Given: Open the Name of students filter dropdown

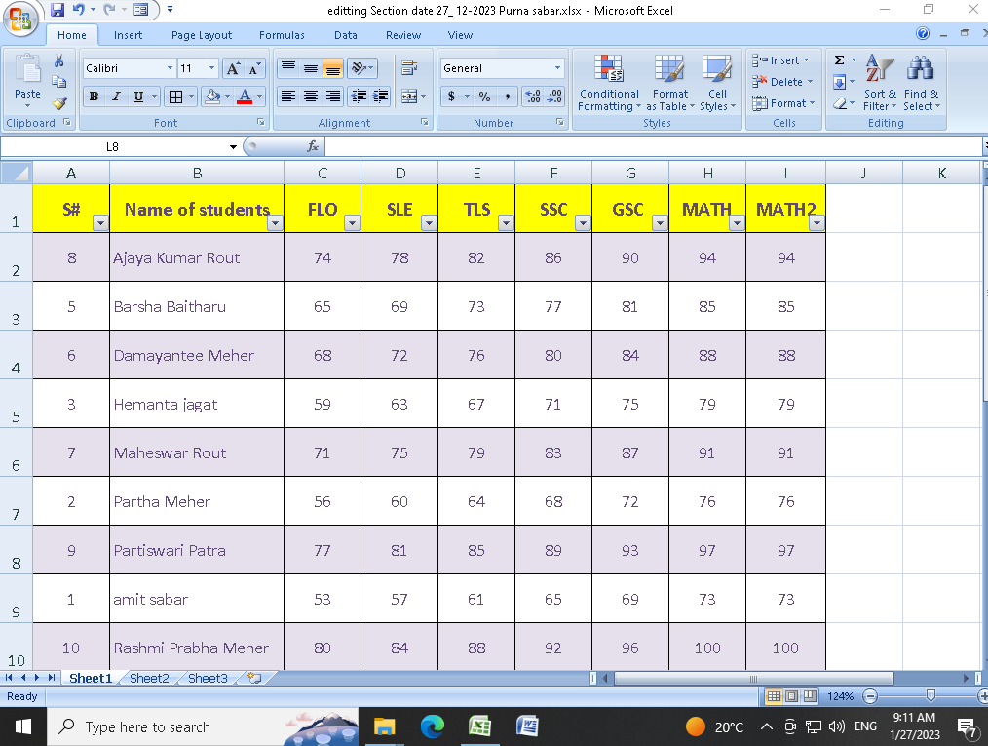Looking at the screenshot, I should click(274, 223).
